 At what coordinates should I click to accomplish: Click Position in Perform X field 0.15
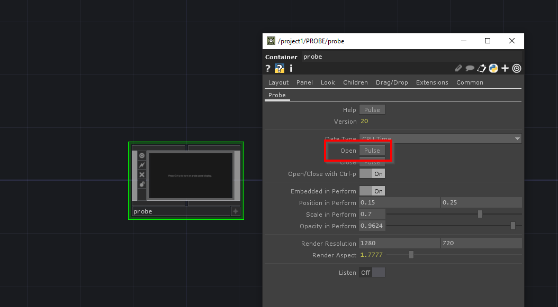point(399,202)
